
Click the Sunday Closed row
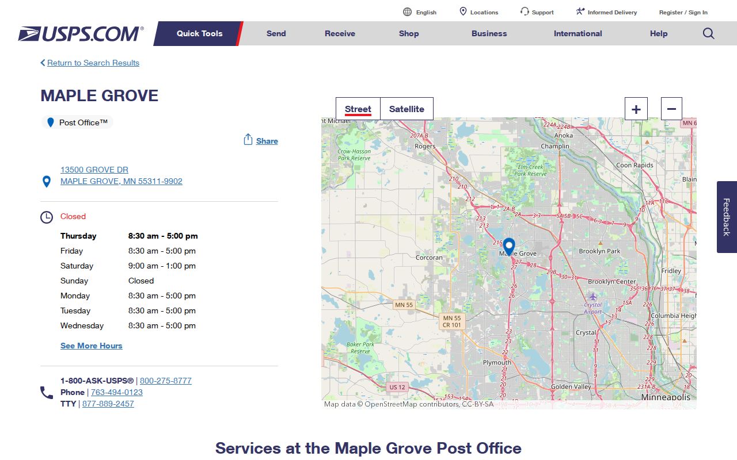[107, 281]
